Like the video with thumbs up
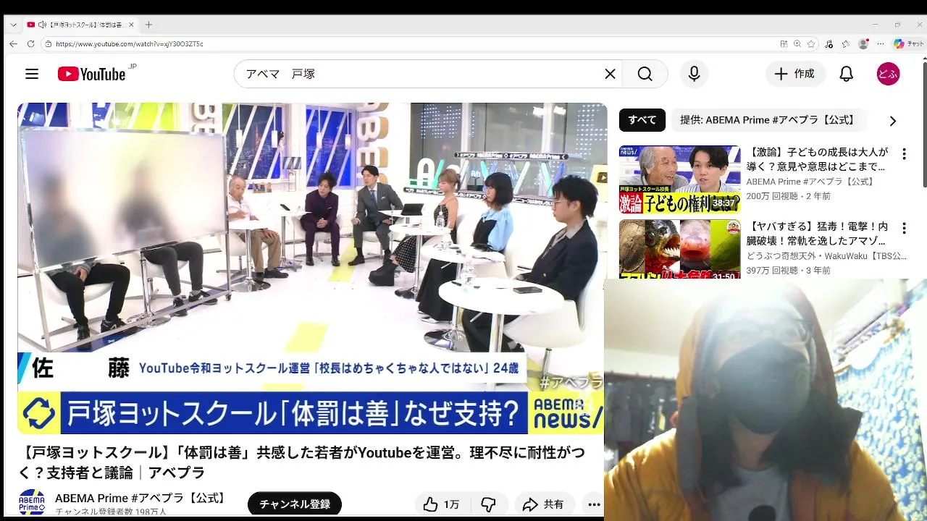Image resolution: width=927 pixels, height=521 pixels. [441, 504]
